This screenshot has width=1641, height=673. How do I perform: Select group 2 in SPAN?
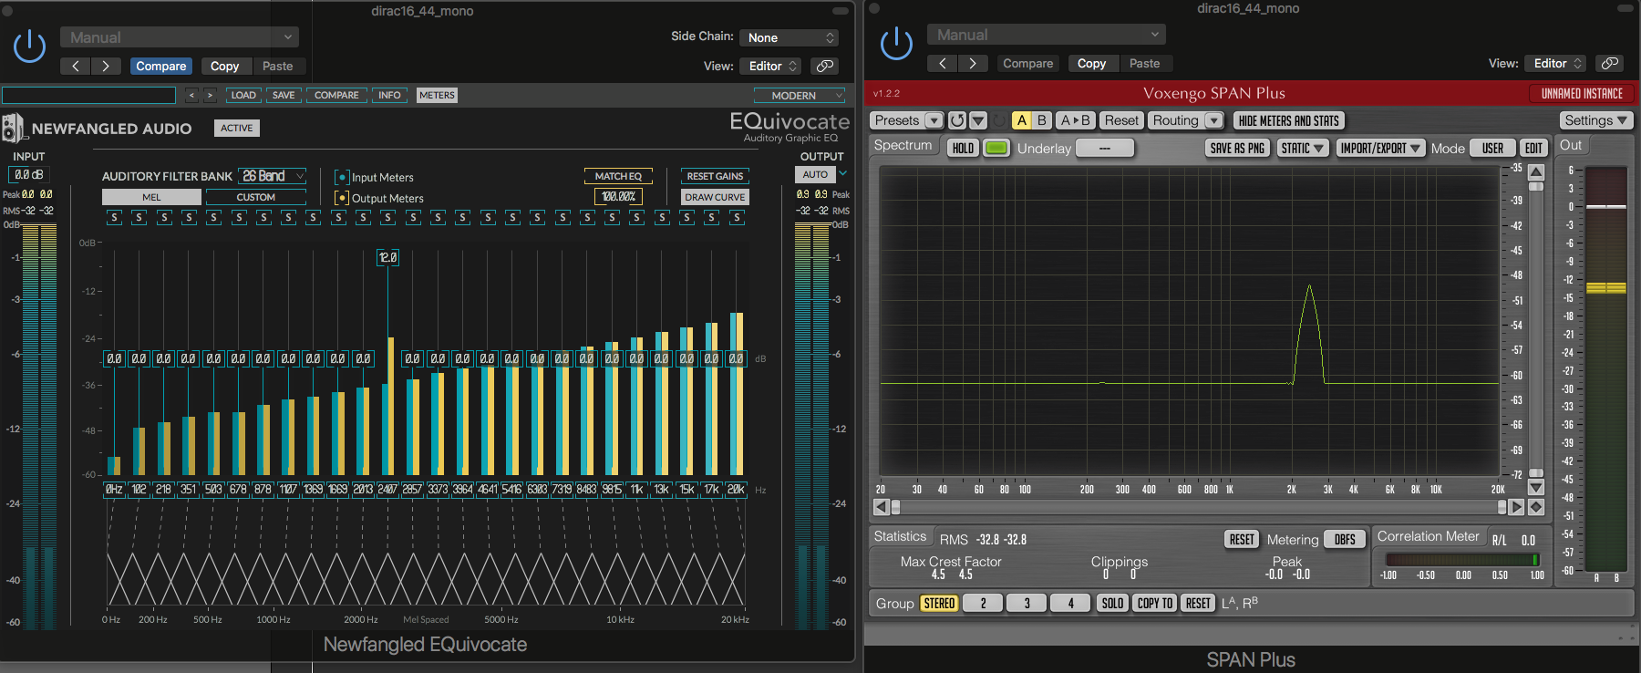[x=983, y=603]
